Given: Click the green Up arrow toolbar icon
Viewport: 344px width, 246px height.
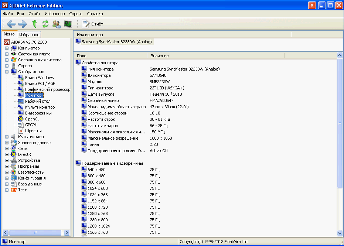Looking at the screenshot, I should (34, 24).
